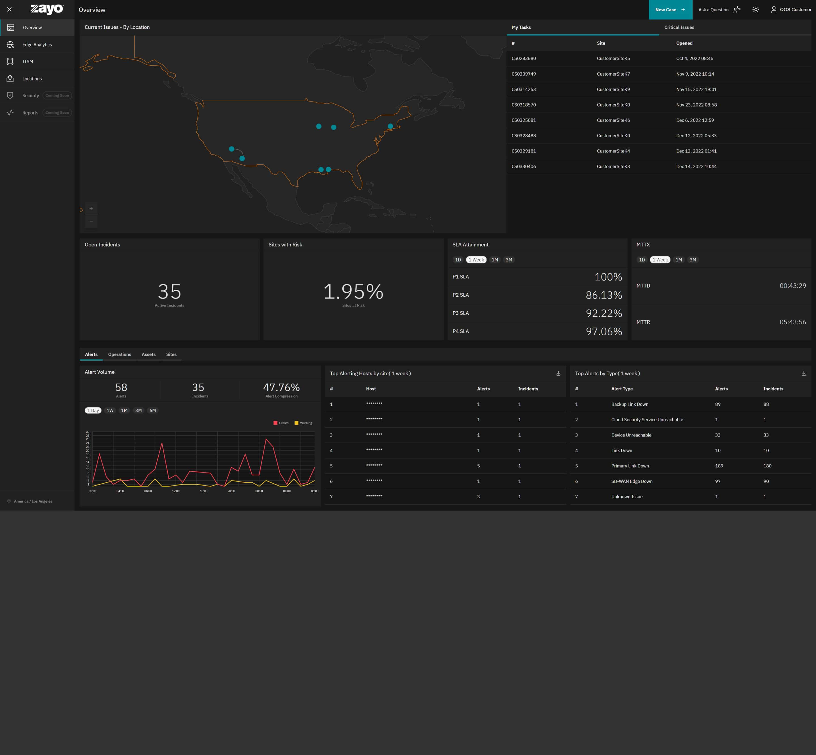Toggle the Critical legend red swatch
Viewport: 816px width, 755px height.
[275, 423]
